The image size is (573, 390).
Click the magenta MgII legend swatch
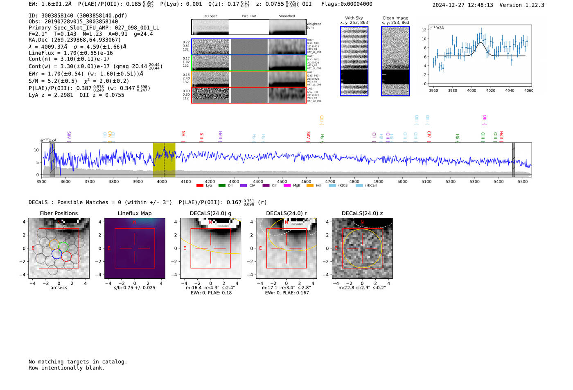click(x=287, y=185)
